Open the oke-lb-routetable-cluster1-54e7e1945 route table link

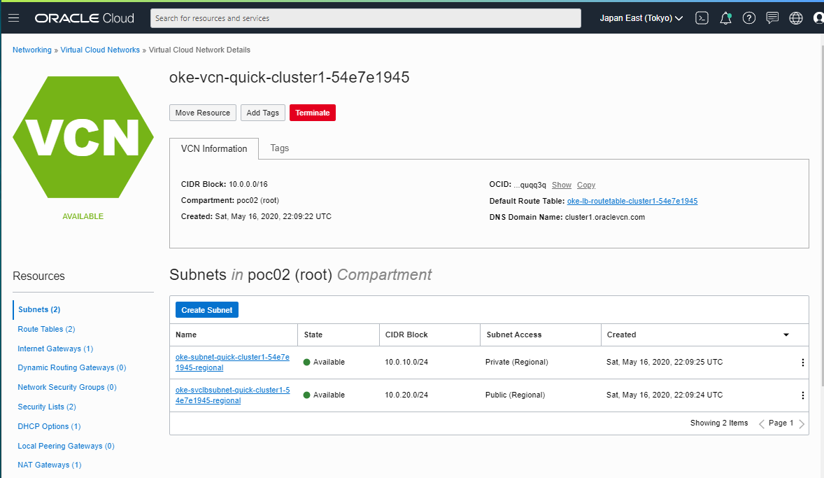(632, 201)
